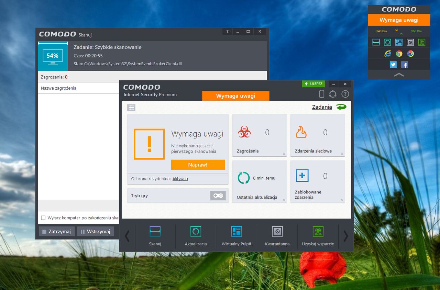Launch Chrome from the Comodo widget
The width and height of the screenshot is (440, 290).
click(x=399, y=54)
